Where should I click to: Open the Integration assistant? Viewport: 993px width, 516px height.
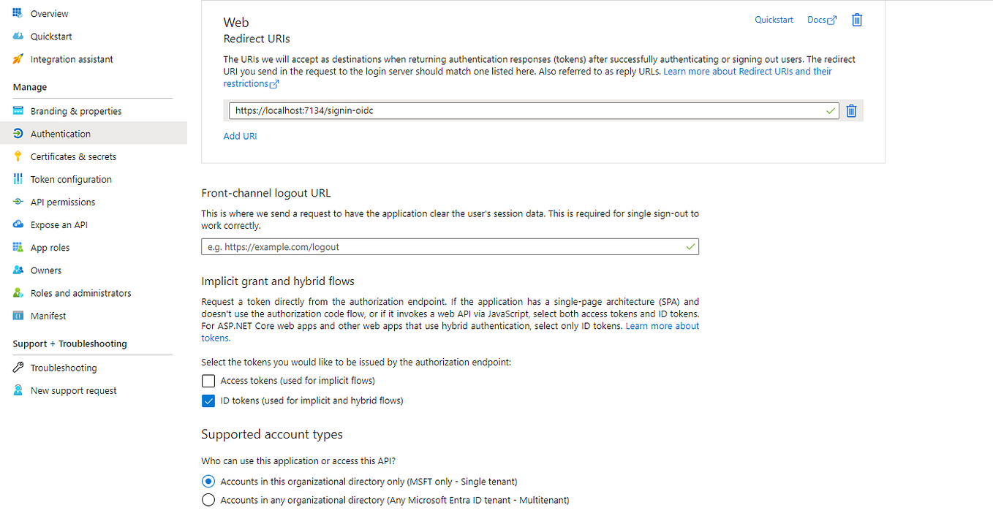[x=71, y=58]
